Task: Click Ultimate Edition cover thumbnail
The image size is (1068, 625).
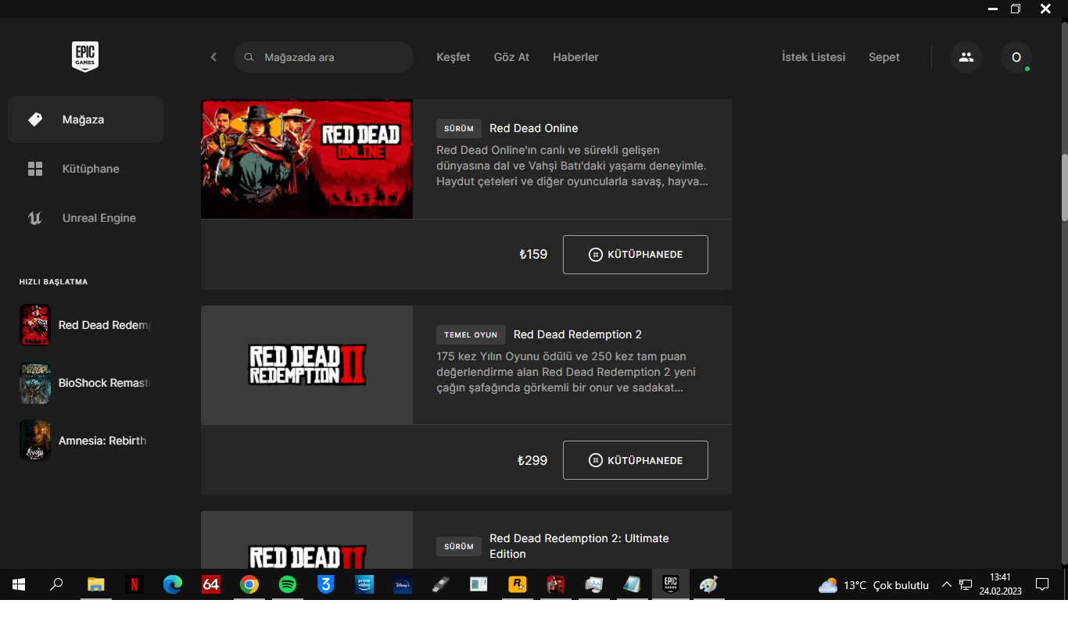Action: [x=306, y=540]
